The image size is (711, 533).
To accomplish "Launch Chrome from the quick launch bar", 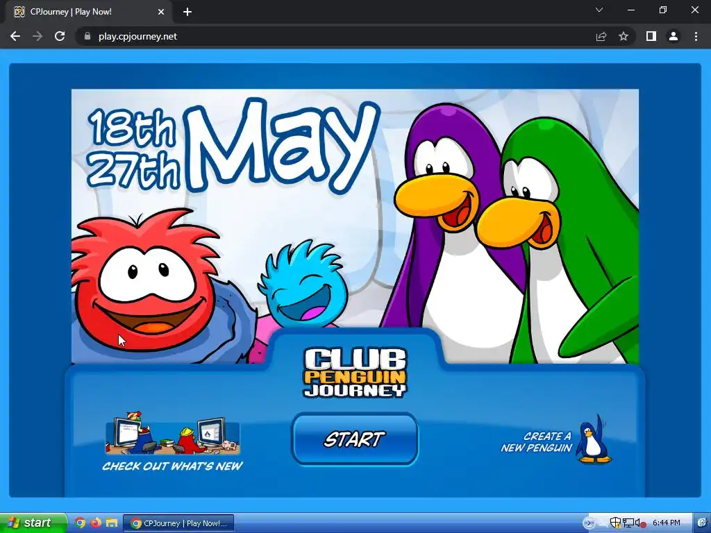I will (80, 523).
